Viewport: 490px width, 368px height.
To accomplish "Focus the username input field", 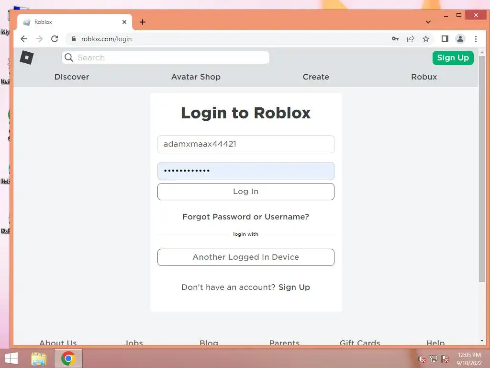I will point(246,144).
